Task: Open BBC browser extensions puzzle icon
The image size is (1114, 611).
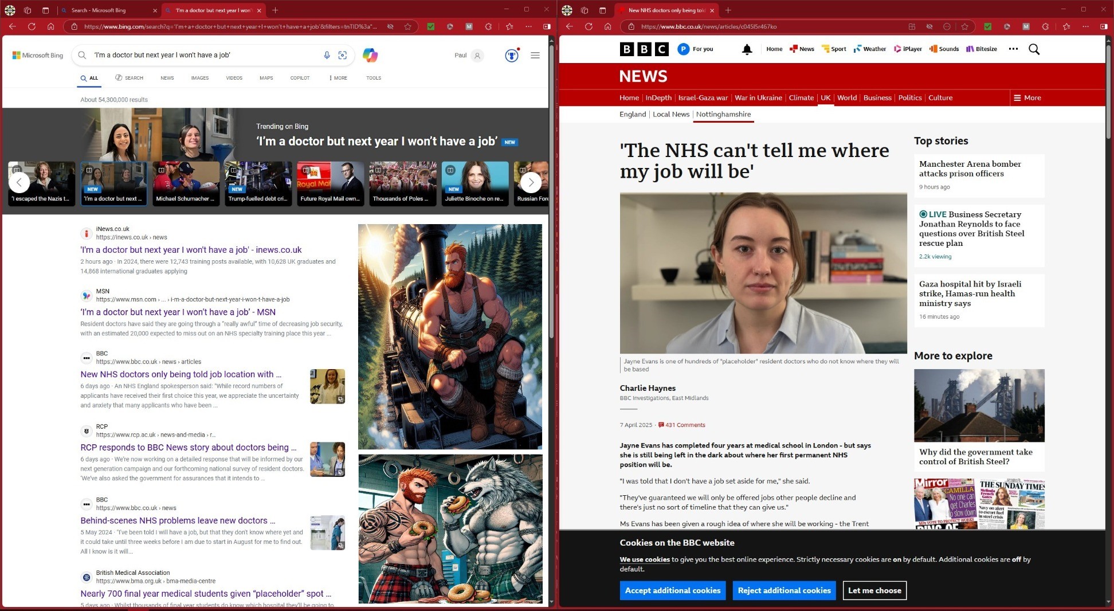Action: point(1045,26)
